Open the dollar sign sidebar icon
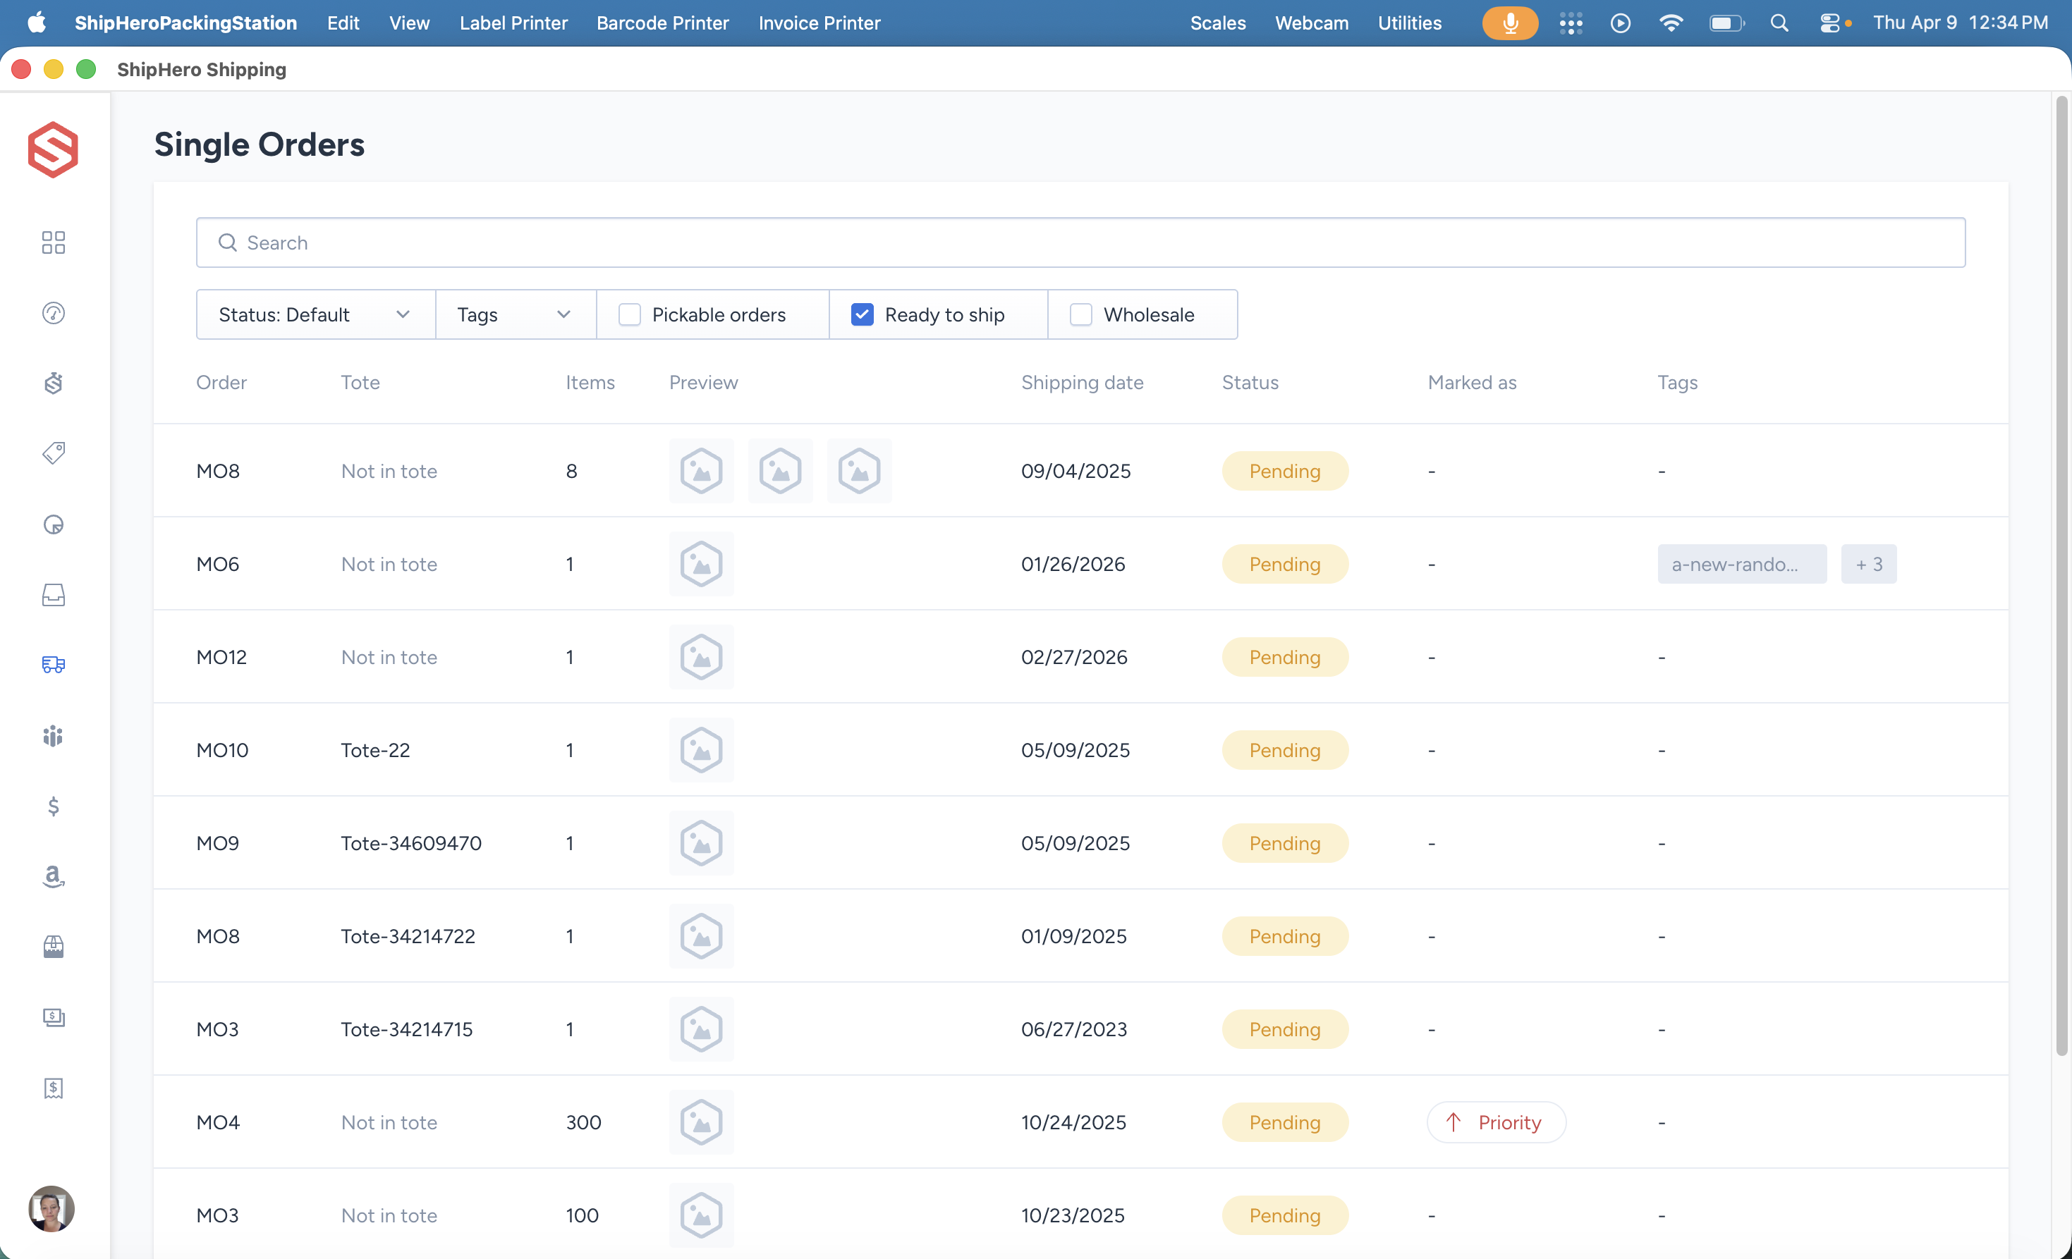This screenshot has width=2072, height=1259. point(53,807)
